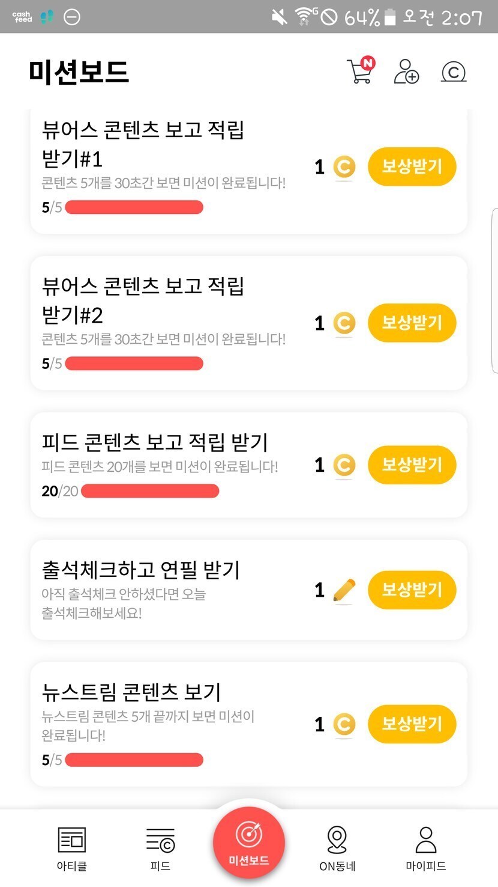
Task: Open the 마이피드 tab
Action: [x=425, y=848]
